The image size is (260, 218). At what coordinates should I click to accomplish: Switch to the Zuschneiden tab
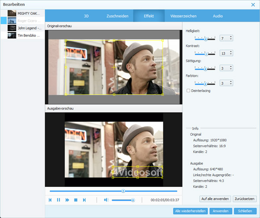(x=117, y=16)
